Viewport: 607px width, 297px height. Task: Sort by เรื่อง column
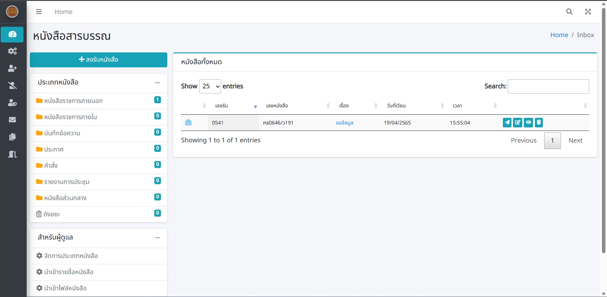coord(356,105)
